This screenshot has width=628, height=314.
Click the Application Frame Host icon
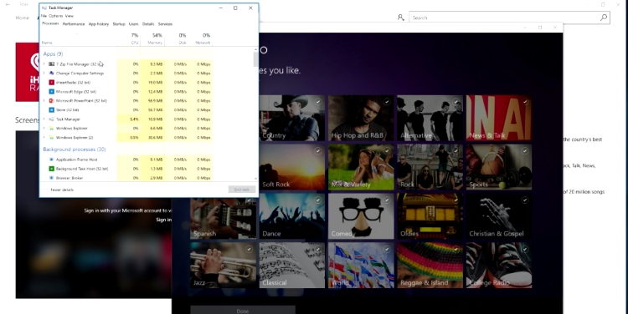coord(51,160)
